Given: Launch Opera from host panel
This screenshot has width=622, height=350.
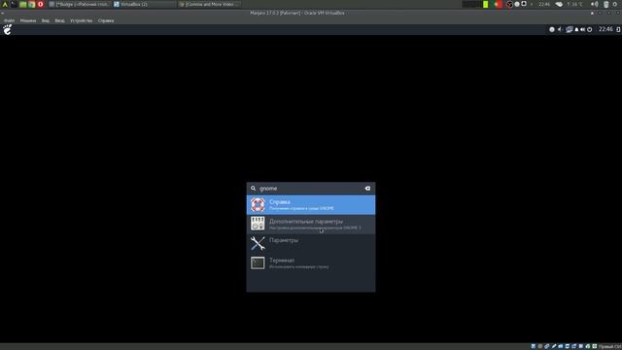Looking at the screenshot, I should 41,4.
